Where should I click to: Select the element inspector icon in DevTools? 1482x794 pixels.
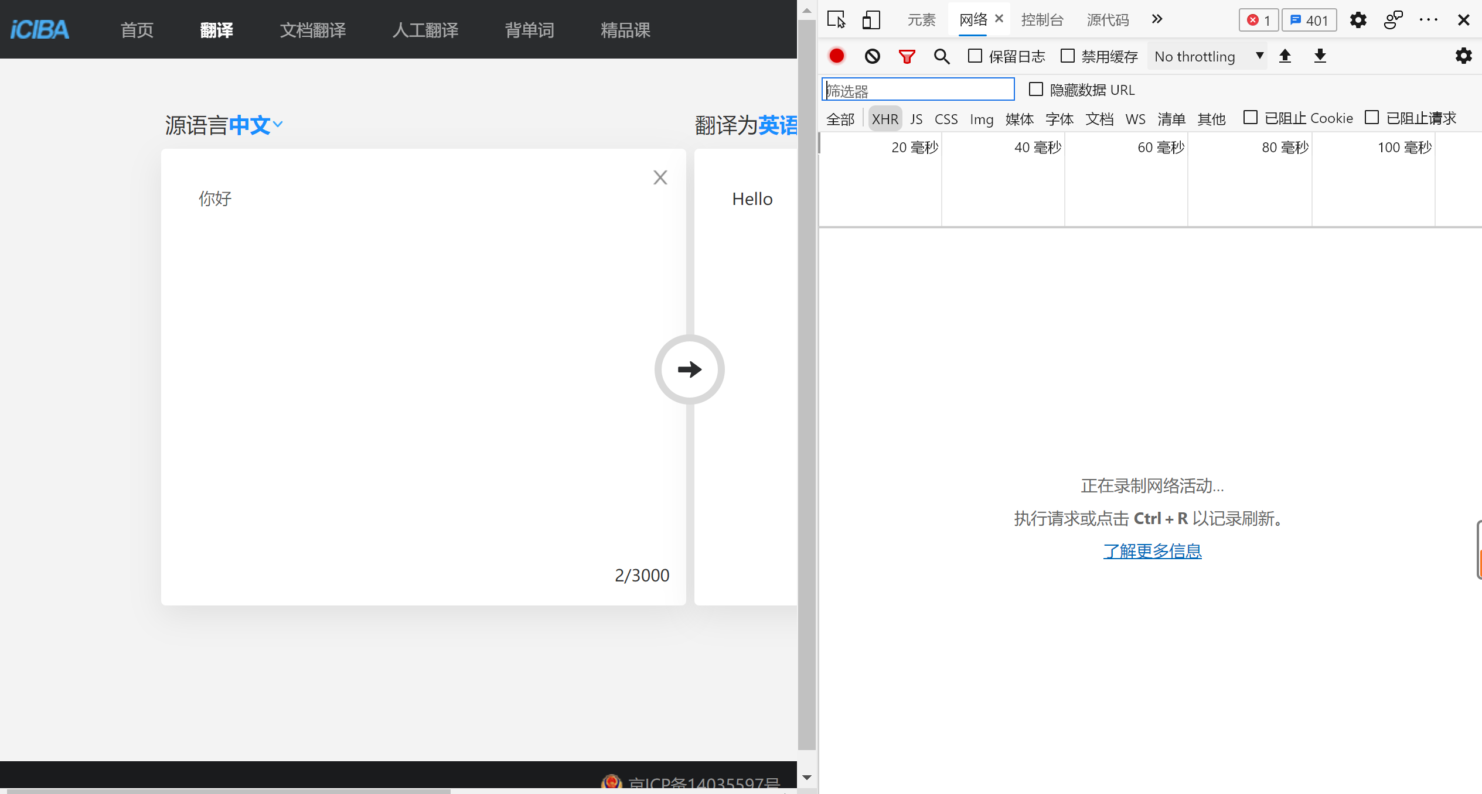tap(837, 19)
